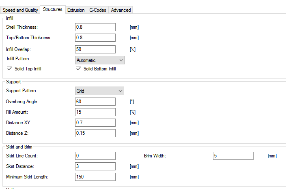Click the Infill Overlap value box
286x189 pixels.
[95, 49]
